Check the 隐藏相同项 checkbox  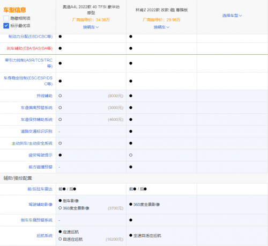[6, 18]
